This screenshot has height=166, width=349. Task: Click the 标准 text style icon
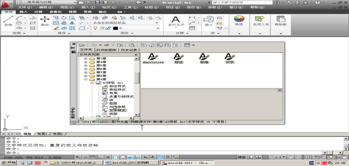coord(204,59)
